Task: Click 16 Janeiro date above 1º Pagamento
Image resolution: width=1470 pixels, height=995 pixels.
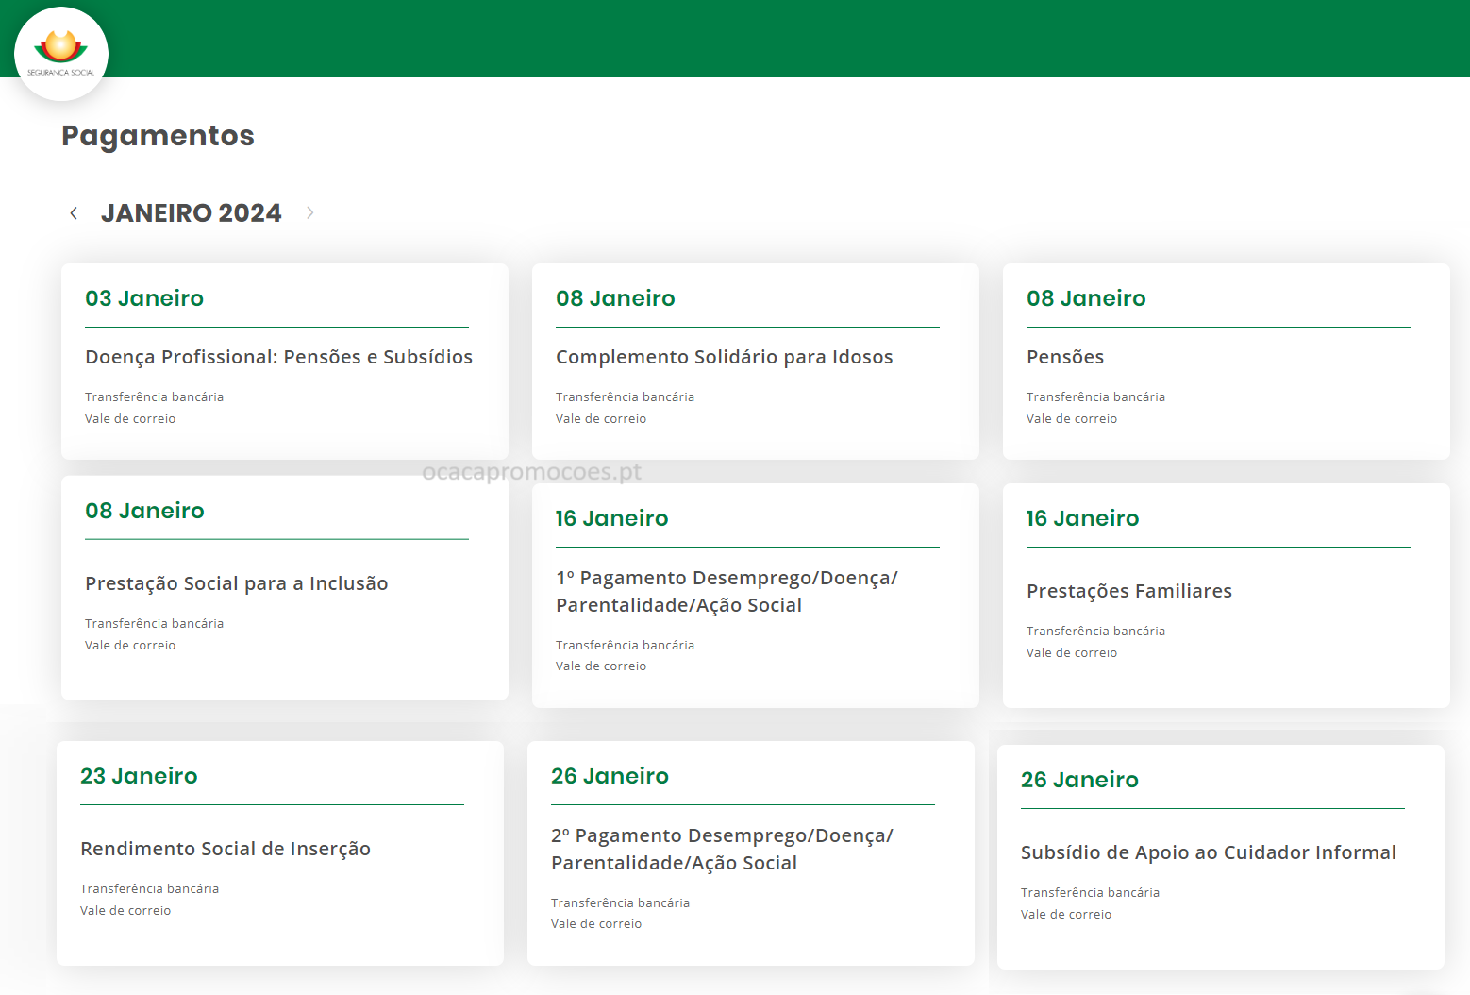Action: tap(611, 518)
